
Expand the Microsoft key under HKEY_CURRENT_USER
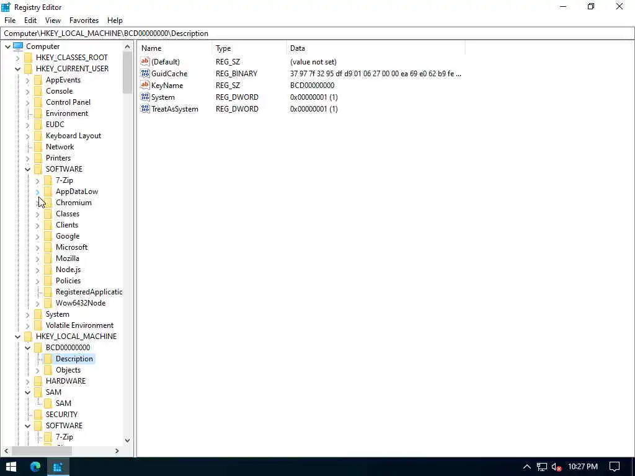point(37,248)
